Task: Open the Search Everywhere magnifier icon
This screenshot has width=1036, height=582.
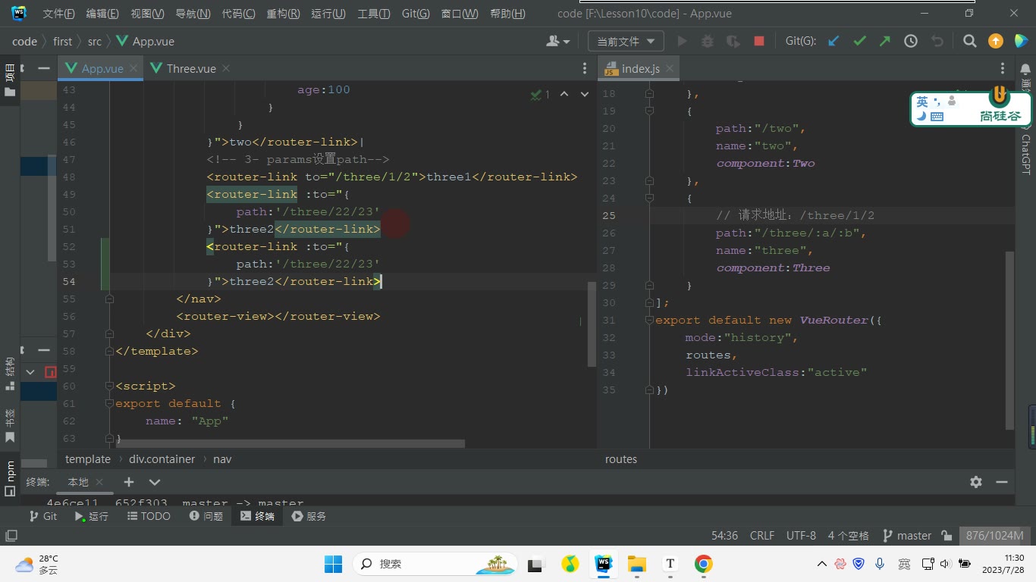Action: coord(969,42)
